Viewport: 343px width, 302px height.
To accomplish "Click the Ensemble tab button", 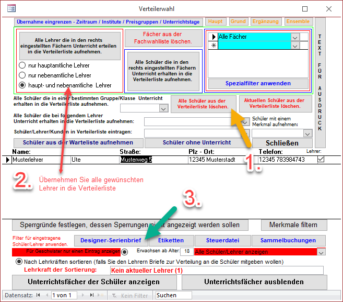I will tap(298, 21).
